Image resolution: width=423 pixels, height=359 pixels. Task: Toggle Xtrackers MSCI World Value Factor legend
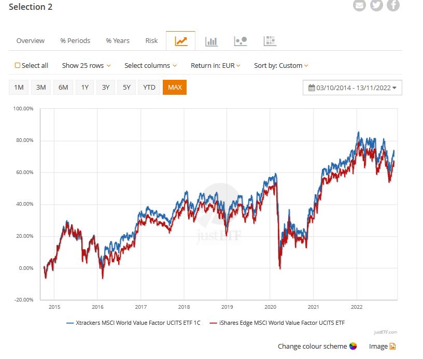point(133,323)
